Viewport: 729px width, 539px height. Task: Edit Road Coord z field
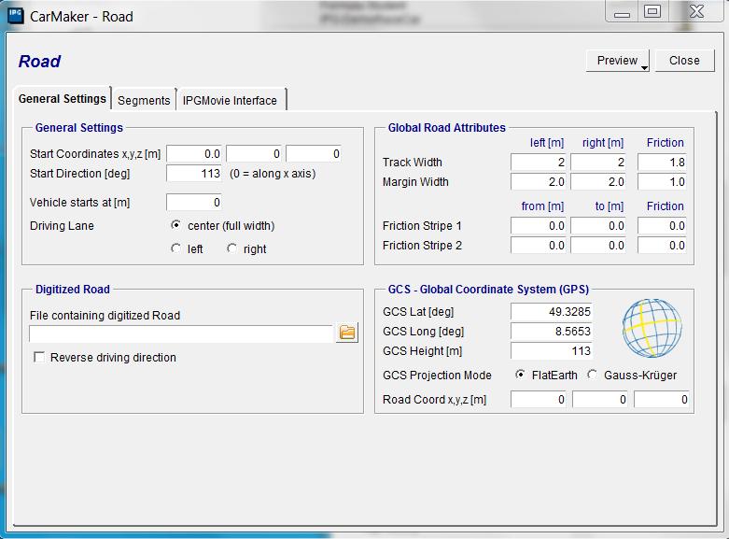coord(662,400)
